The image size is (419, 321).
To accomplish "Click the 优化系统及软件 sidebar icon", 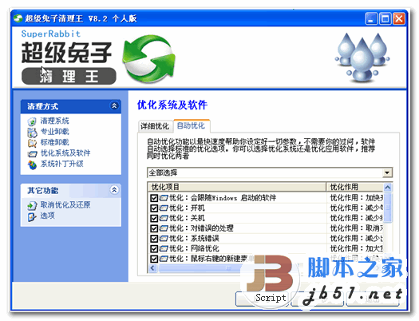I will pos(32,154).
